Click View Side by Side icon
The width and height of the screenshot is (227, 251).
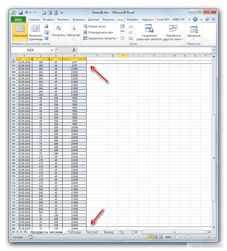click(131, 26)
